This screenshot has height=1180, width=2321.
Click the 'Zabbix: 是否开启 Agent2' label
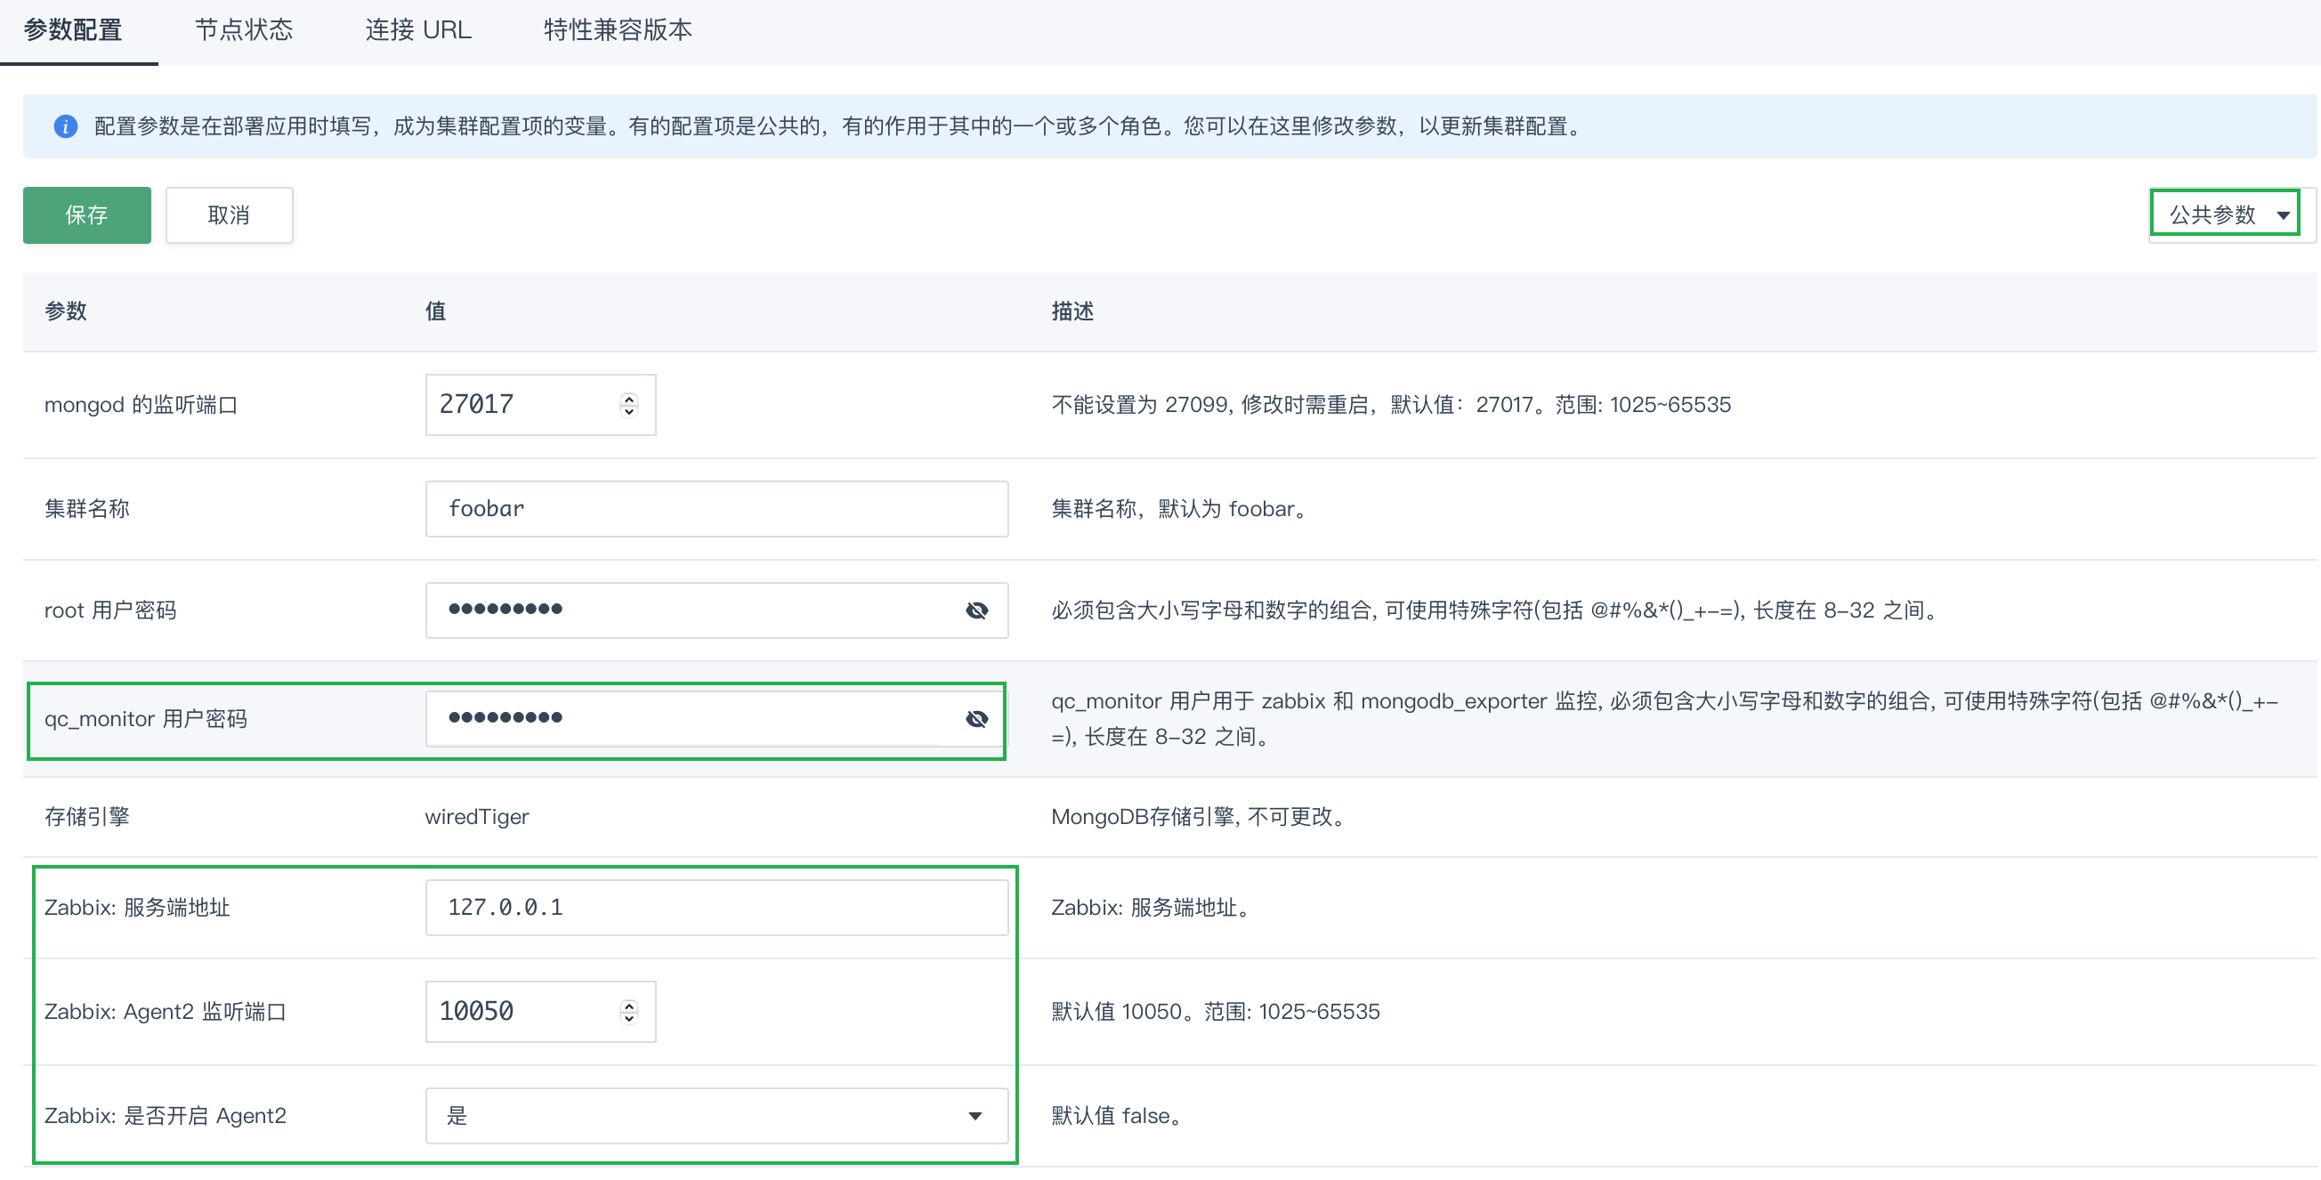165,1116
